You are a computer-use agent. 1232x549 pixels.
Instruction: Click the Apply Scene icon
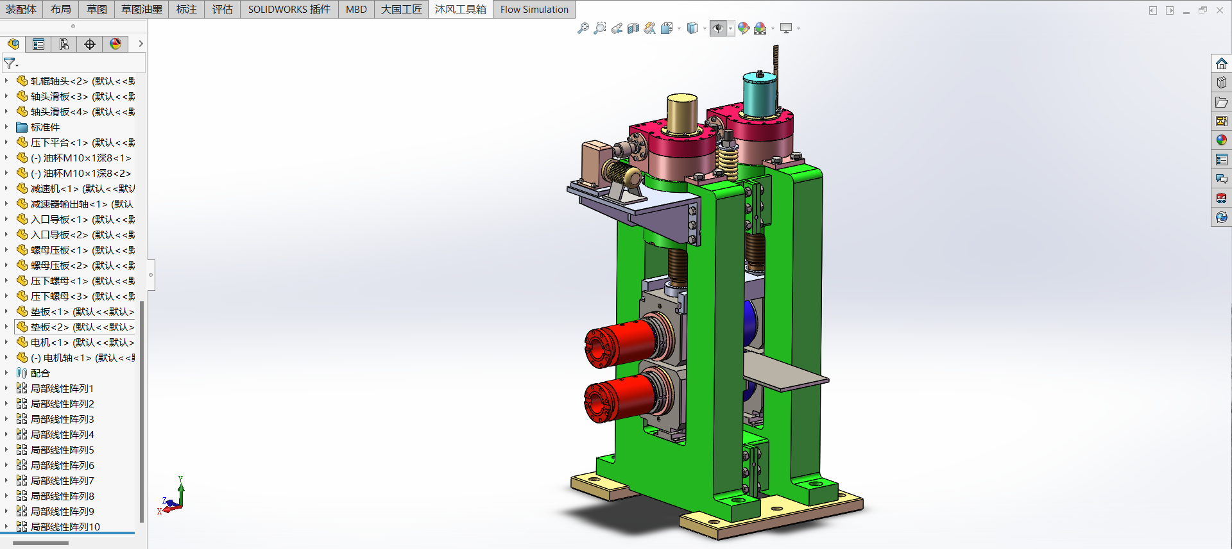pyautogui.click(x=760, y=28)
